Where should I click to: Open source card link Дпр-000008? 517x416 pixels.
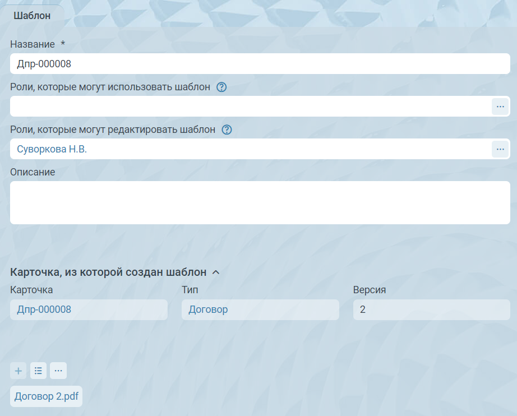pos(44,309)
